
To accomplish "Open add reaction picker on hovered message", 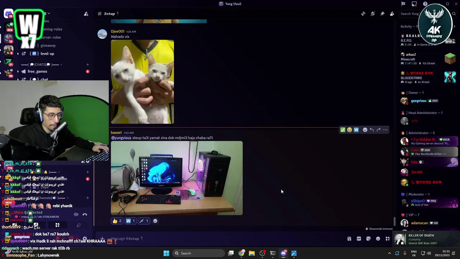I will [365, 130].
